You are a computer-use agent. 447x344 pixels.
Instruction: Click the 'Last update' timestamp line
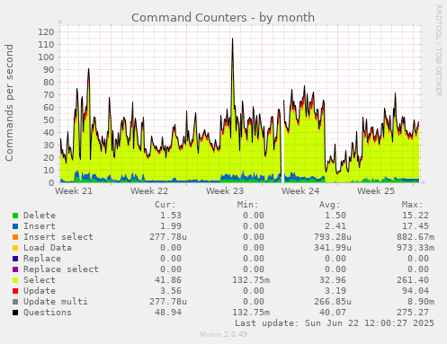335,323
